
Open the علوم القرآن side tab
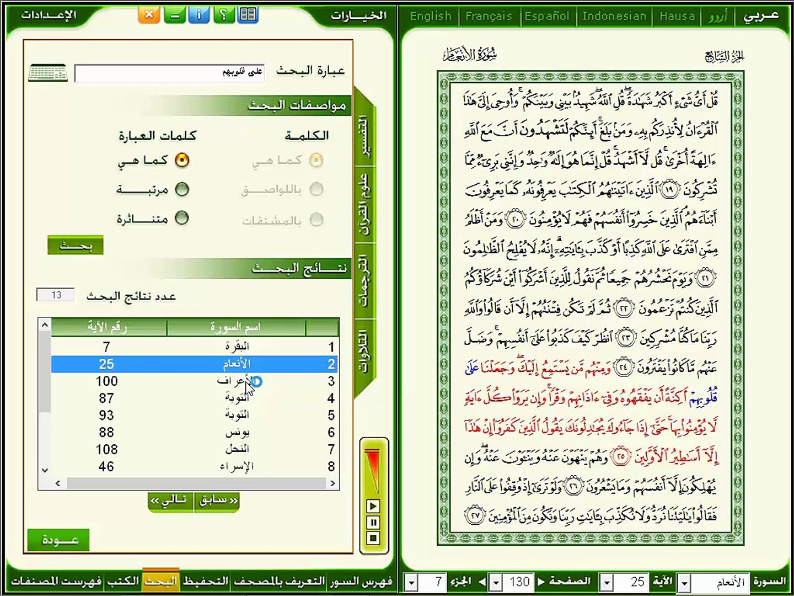(x=363, y=205)
